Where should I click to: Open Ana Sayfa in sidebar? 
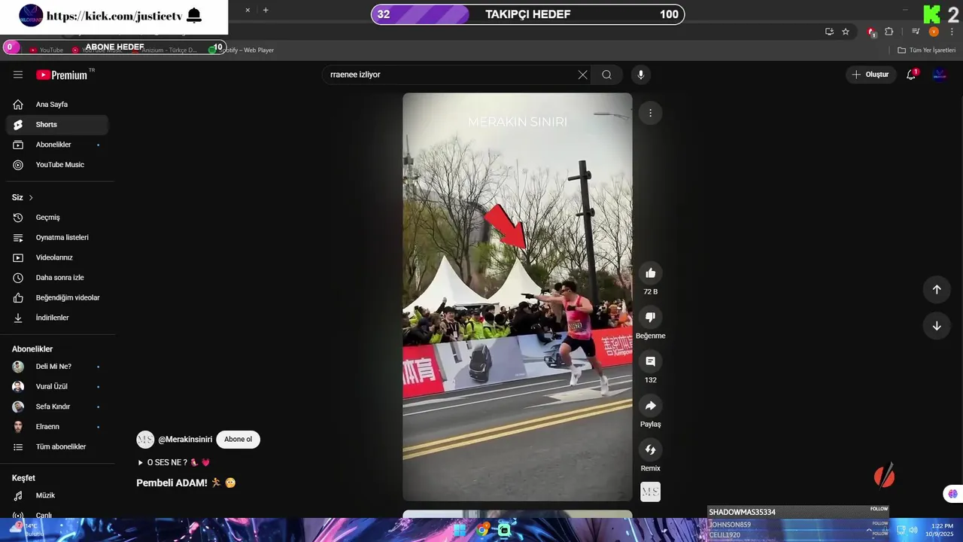[x=57, y=105]
